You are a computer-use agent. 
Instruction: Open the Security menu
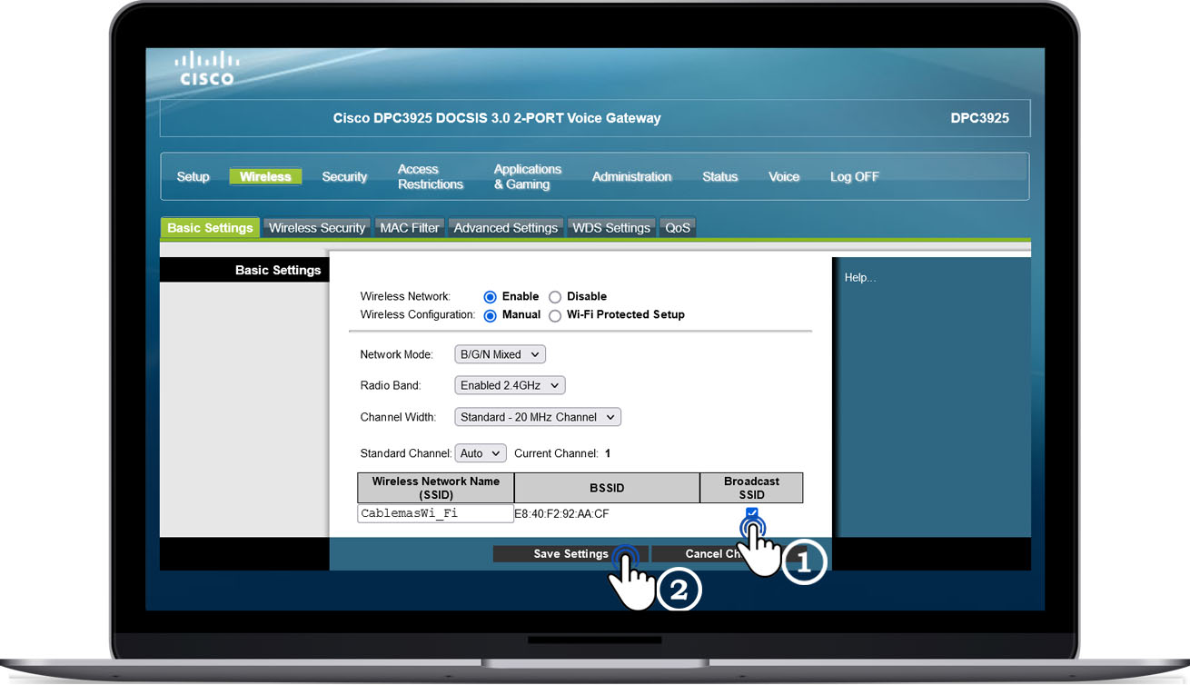click(344, 176)
